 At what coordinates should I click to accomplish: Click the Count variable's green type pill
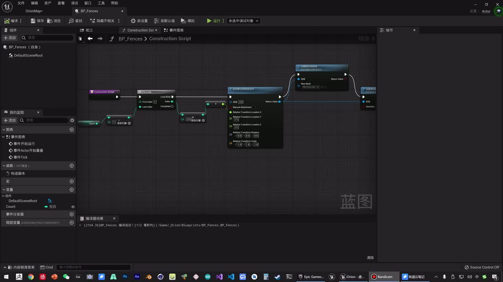[x=46, y=207]
